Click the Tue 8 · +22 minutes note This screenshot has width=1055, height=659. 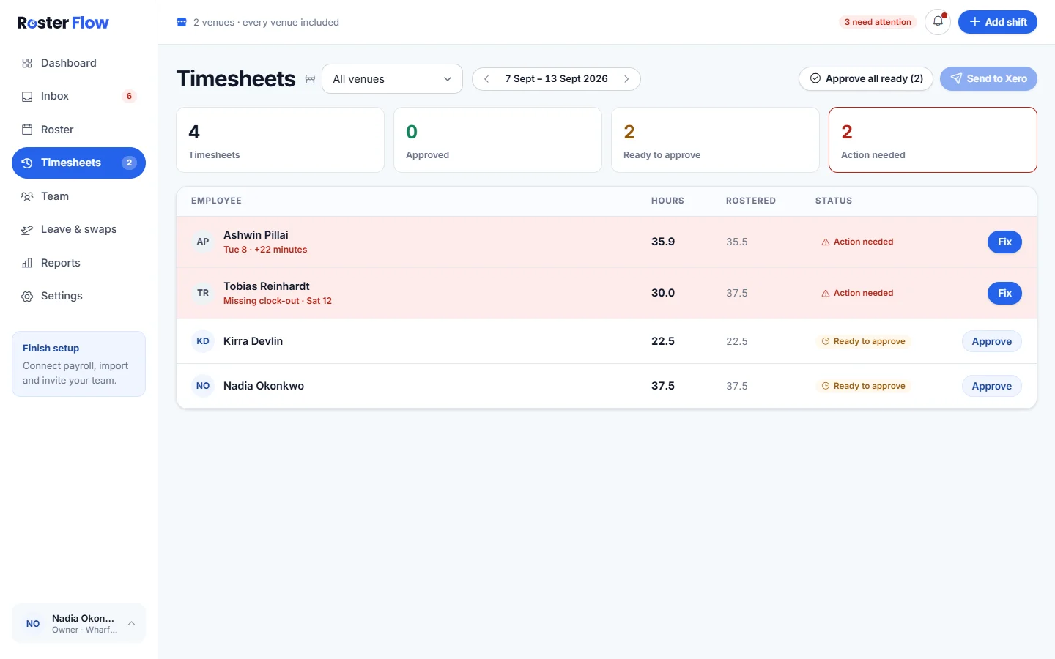pos(265,250)
